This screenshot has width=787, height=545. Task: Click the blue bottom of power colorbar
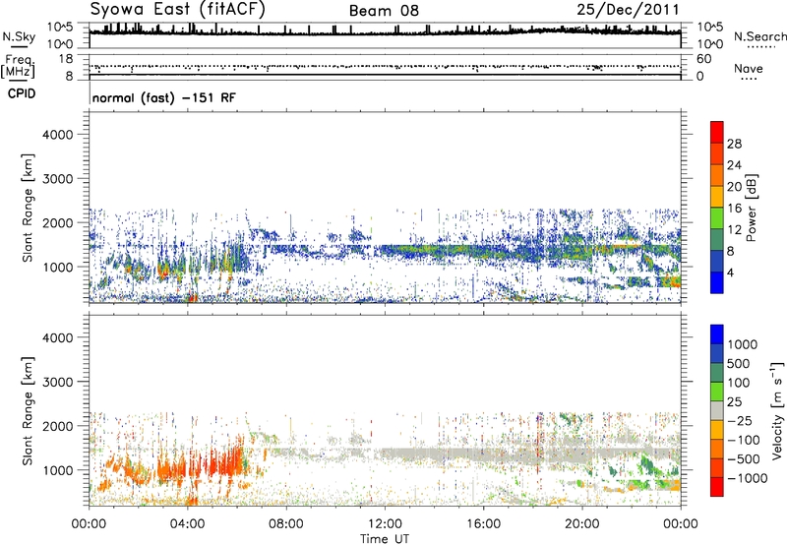pyautogui.click(x=717, y=283)
